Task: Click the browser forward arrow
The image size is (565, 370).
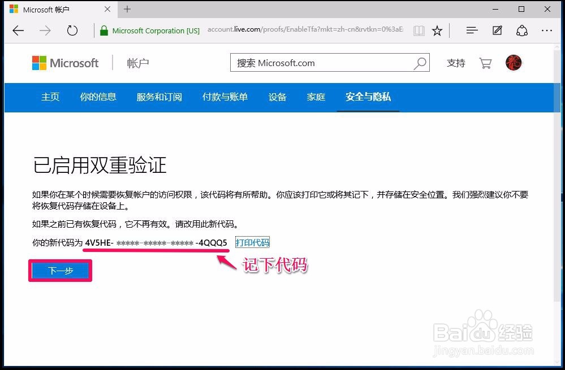Action: pos(45,31)
